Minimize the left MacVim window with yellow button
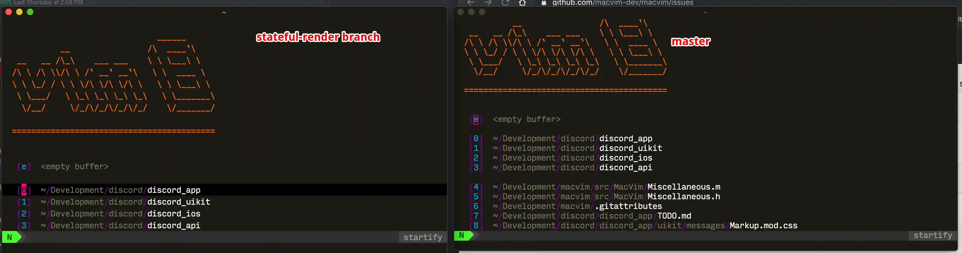The height and width of the screenshot is (253, 962). coord(19,12)
